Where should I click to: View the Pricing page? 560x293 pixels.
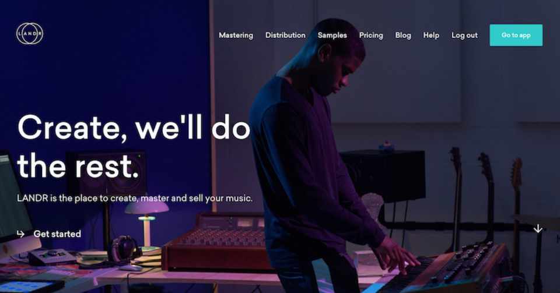pyautogui.click(x=371, y=36)
